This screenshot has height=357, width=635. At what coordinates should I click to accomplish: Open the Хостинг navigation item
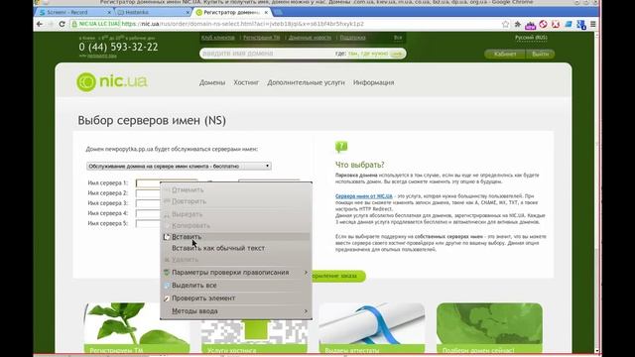point(246,82)
